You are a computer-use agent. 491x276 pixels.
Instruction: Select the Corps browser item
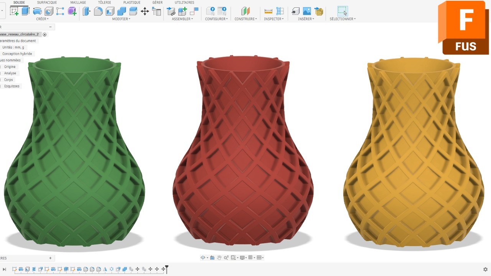point(8,80)
